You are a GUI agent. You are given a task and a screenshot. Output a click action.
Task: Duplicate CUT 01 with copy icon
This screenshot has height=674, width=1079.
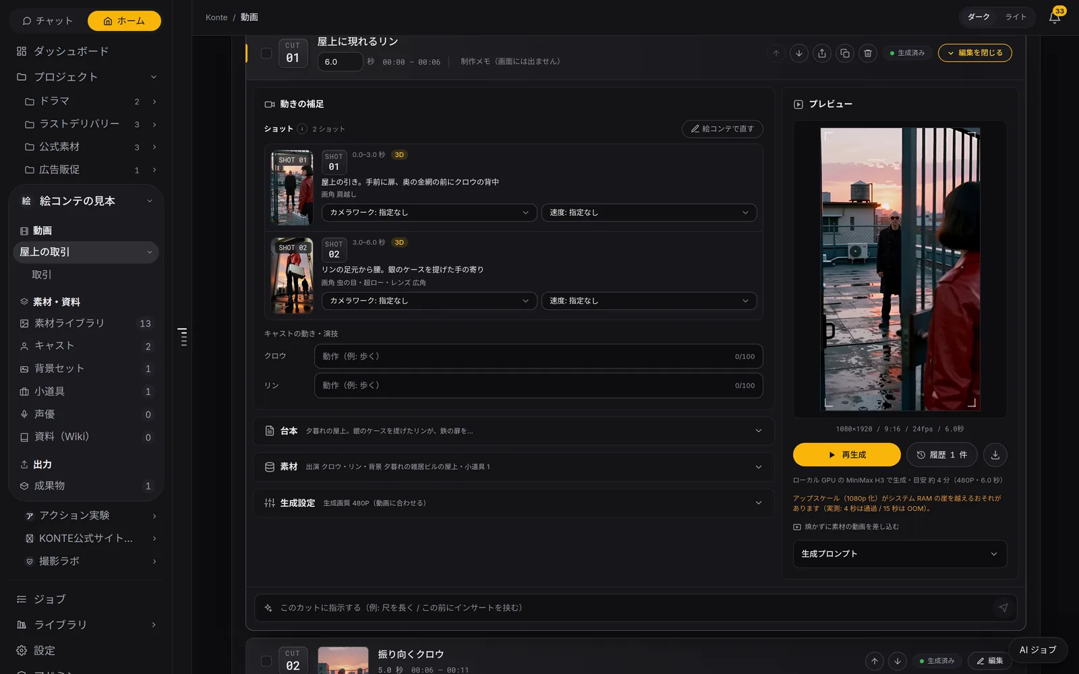845,53
